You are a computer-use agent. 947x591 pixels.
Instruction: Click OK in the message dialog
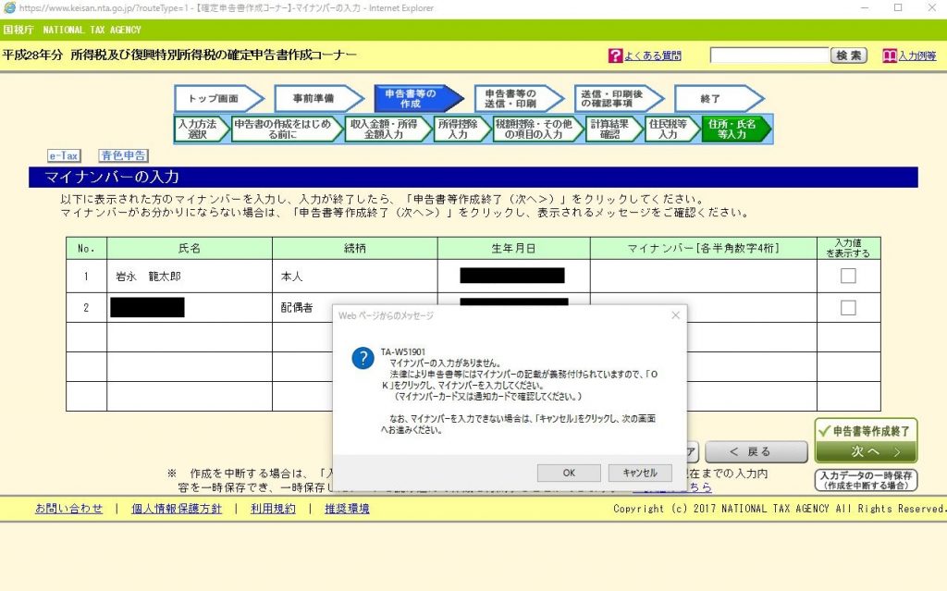tap(569, 473)
